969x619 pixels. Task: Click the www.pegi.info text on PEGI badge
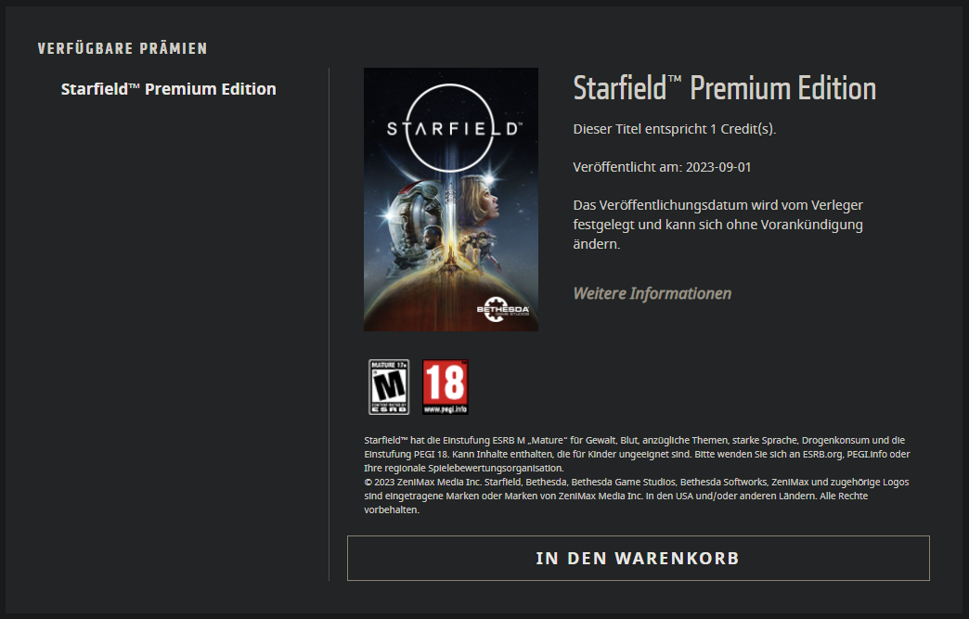tap(445, 409)
